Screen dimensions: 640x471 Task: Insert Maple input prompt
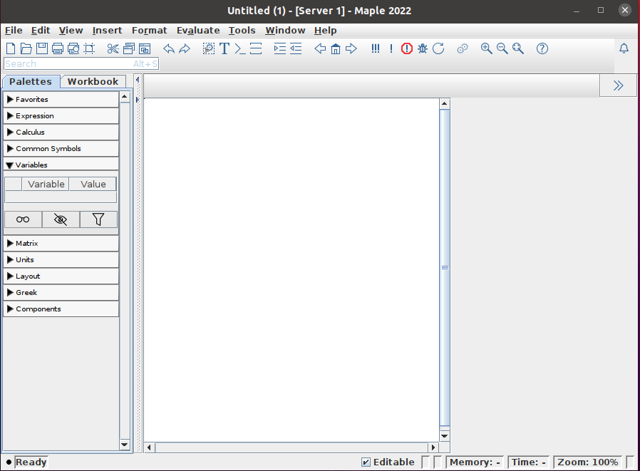pyautogui.click(x=239, y=48)
